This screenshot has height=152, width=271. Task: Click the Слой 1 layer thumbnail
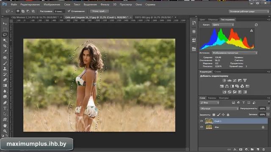point(209,121)
